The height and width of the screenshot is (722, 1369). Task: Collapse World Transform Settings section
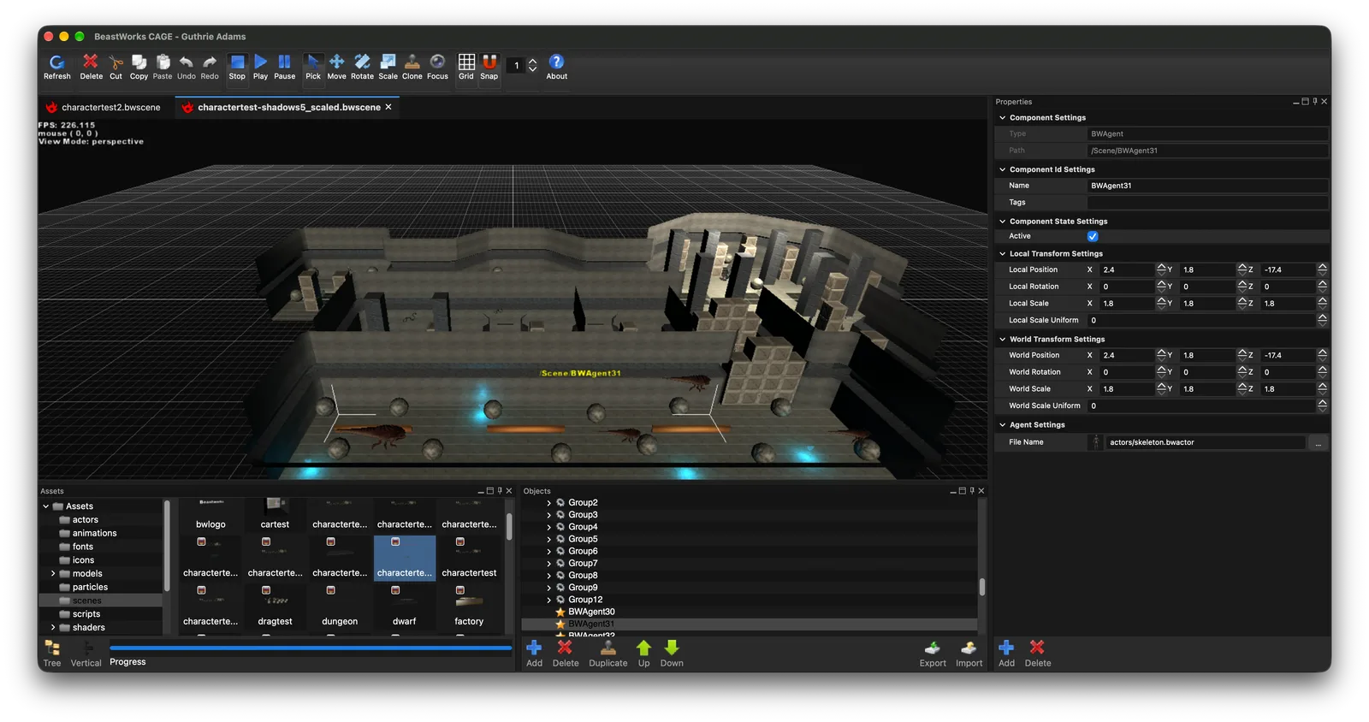click(x=1003, y=340)
